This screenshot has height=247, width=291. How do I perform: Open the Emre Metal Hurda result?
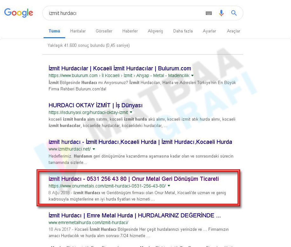135,215
